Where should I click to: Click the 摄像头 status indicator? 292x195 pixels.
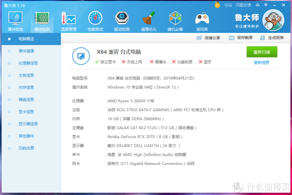158,62
